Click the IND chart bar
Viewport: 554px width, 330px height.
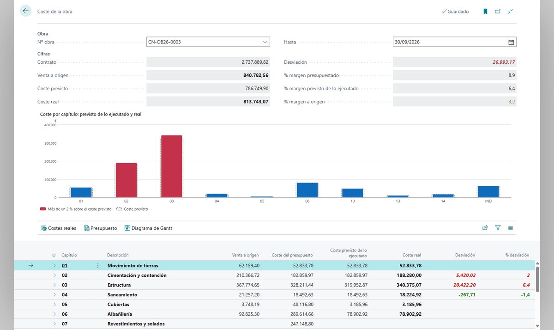(x=488, y=192)
